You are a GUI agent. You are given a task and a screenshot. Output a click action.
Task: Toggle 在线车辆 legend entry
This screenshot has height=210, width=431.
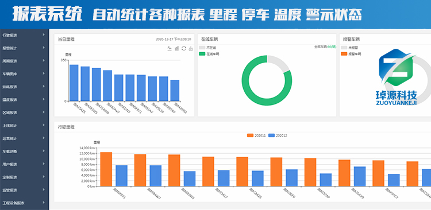[x=209, y=54]
